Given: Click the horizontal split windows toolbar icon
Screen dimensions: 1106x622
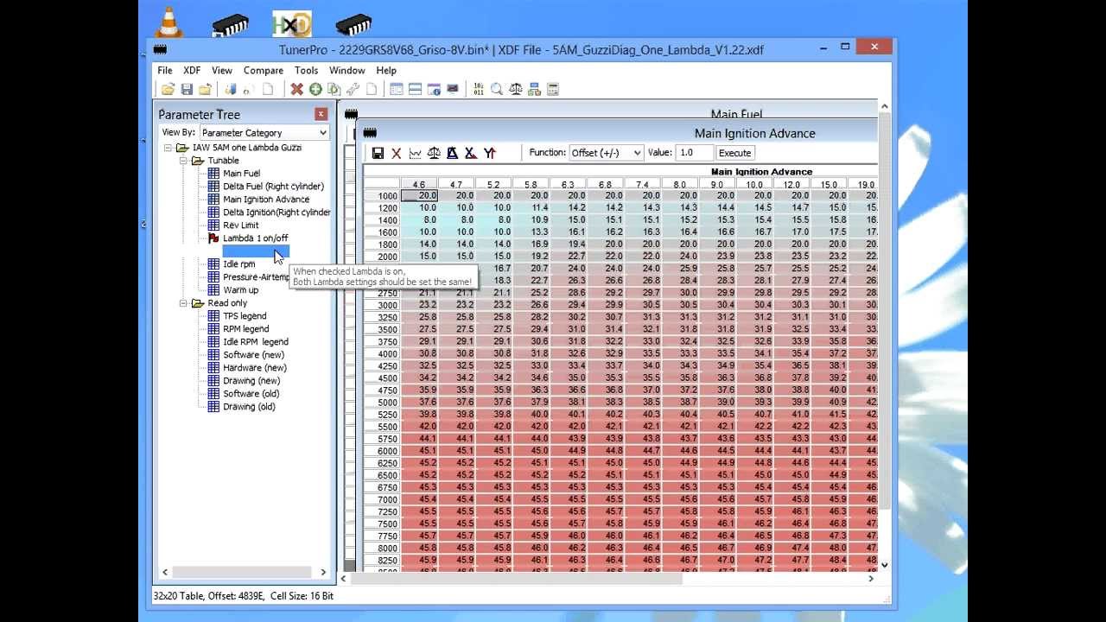Looking at the screenshot, I should (415, 89).
